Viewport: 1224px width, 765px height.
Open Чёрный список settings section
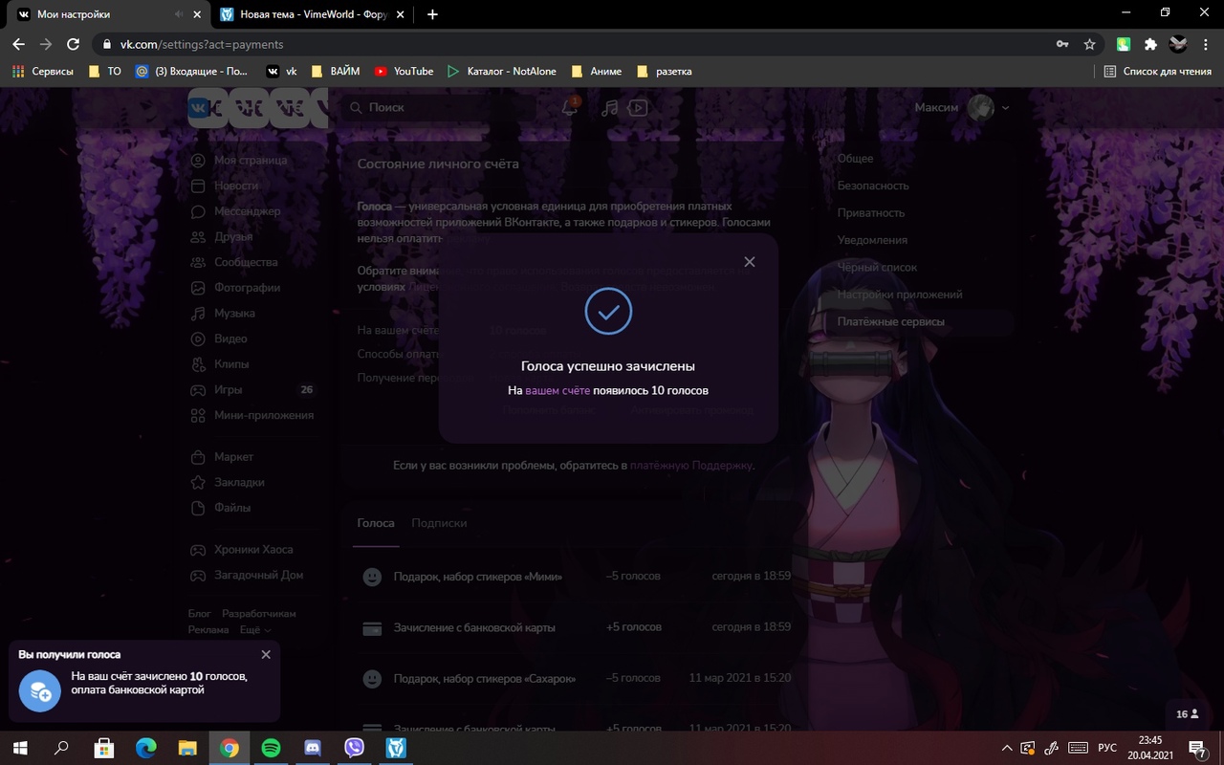(x=877, y=268)
